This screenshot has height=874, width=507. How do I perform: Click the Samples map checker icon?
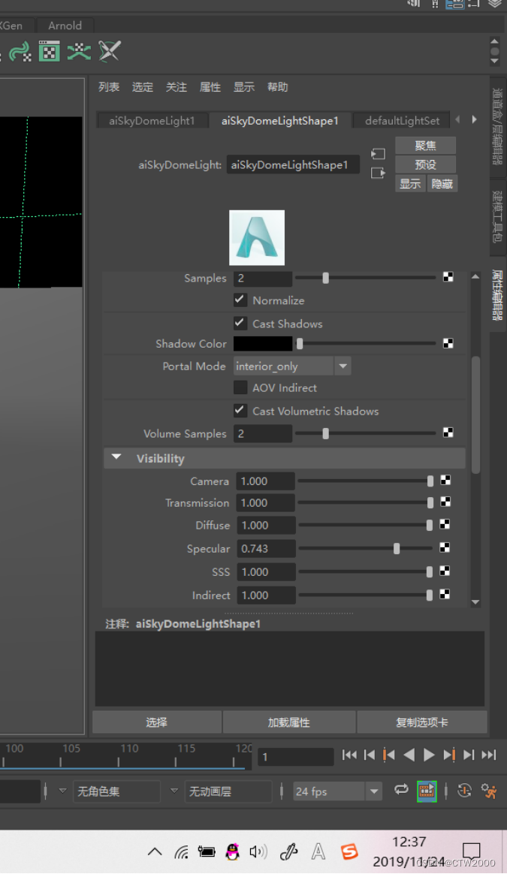click(x=448, y=277)
